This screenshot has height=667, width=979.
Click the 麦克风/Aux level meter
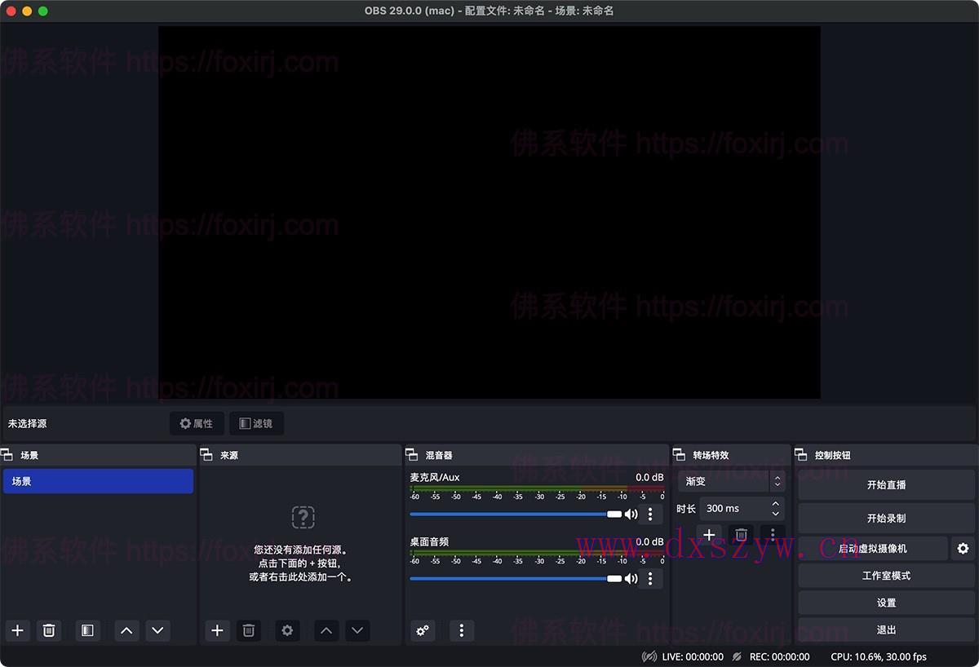[537, 488]
